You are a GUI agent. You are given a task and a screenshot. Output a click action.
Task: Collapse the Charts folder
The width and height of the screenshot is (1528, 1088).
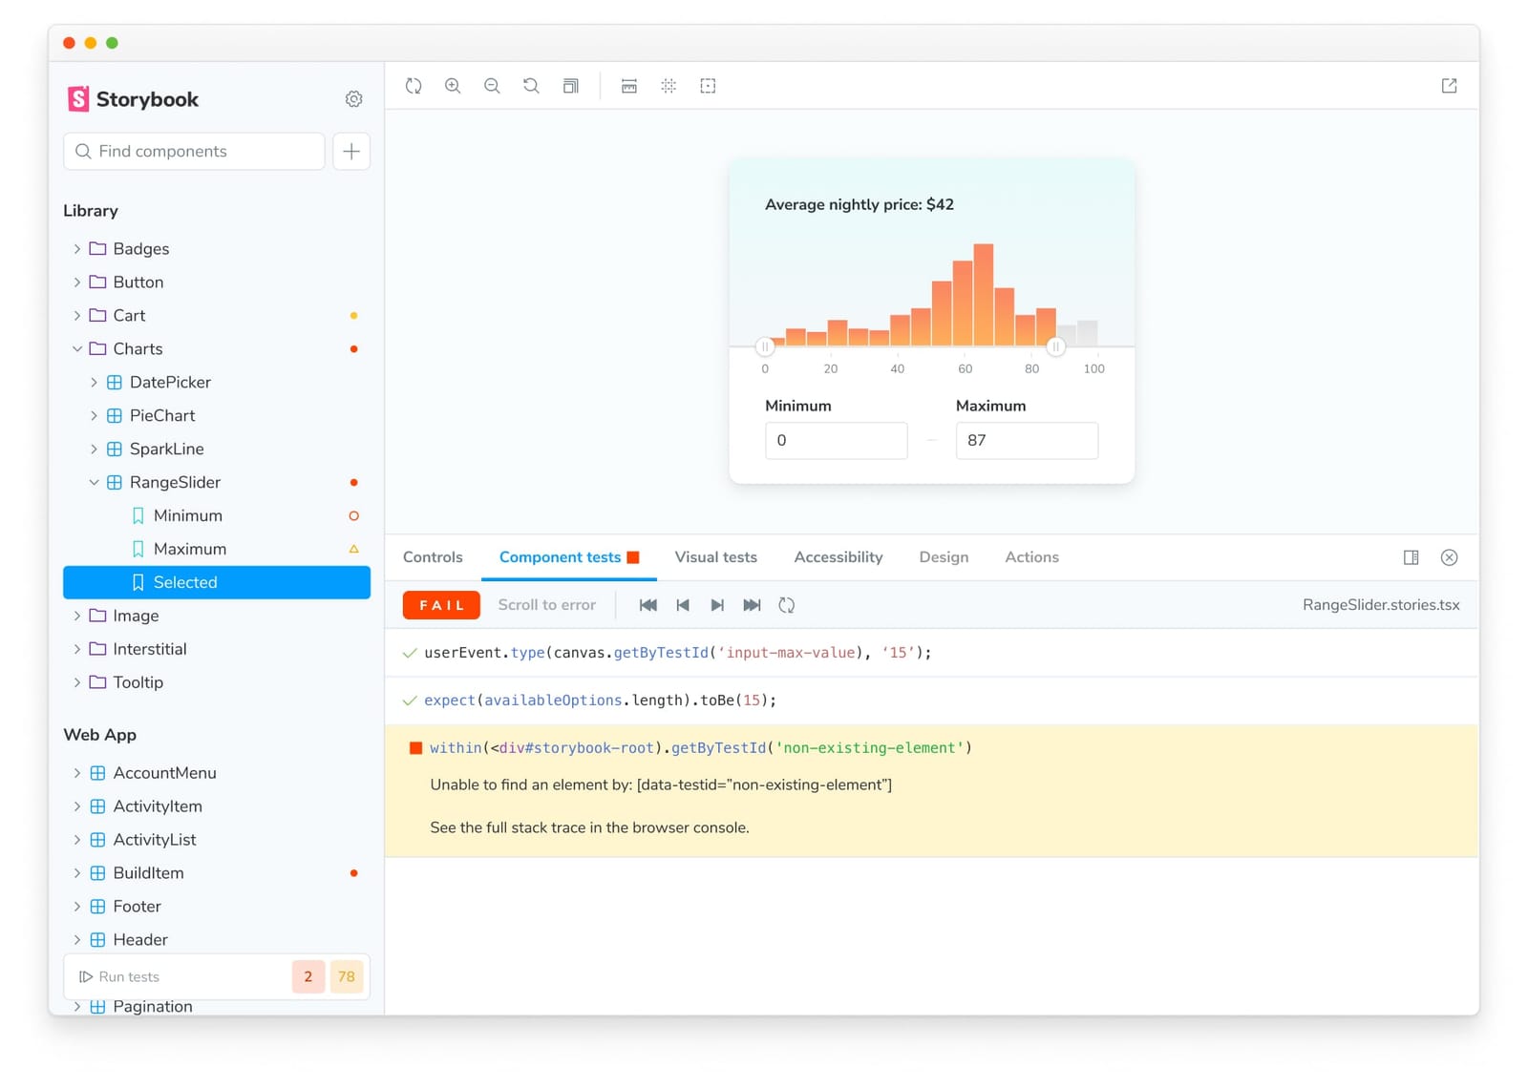[77, 349]
